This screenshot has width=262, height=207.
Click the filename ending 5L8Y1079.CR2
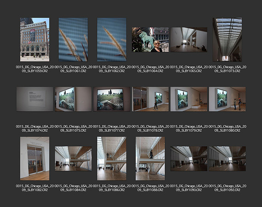tap(189, 128)
